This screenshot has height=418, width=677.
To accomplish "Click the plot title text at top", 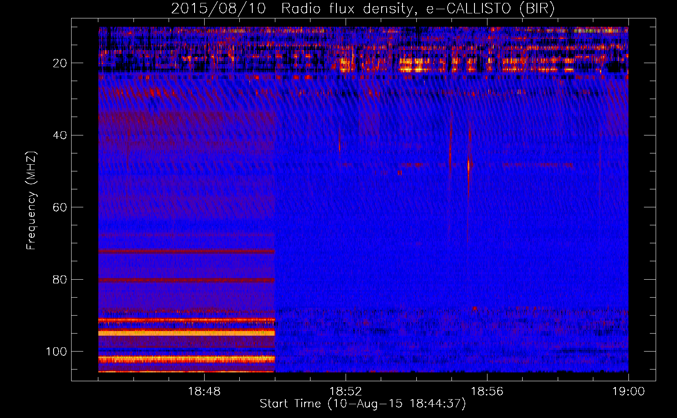I will 363,9.
